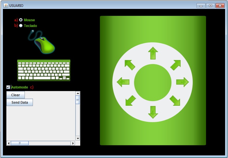Viewport: 228px width, 158px height.
Task: Click the green center circle of the pad
Action: [x=153, y=82]
